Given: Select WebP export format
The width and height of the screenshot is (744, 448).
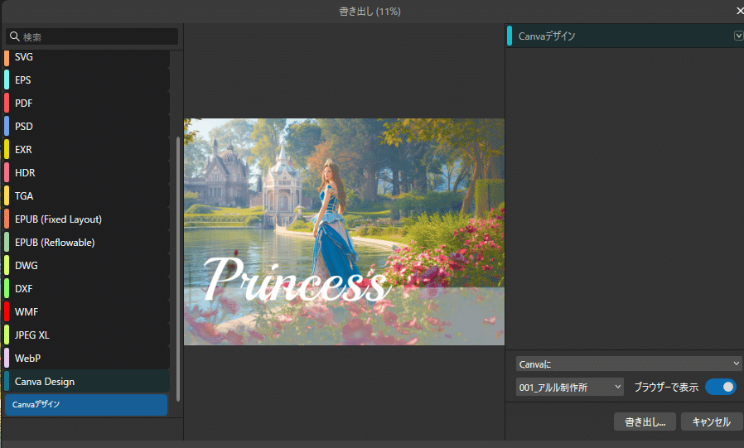Looking at the screenshot, I should click(87, 359).
